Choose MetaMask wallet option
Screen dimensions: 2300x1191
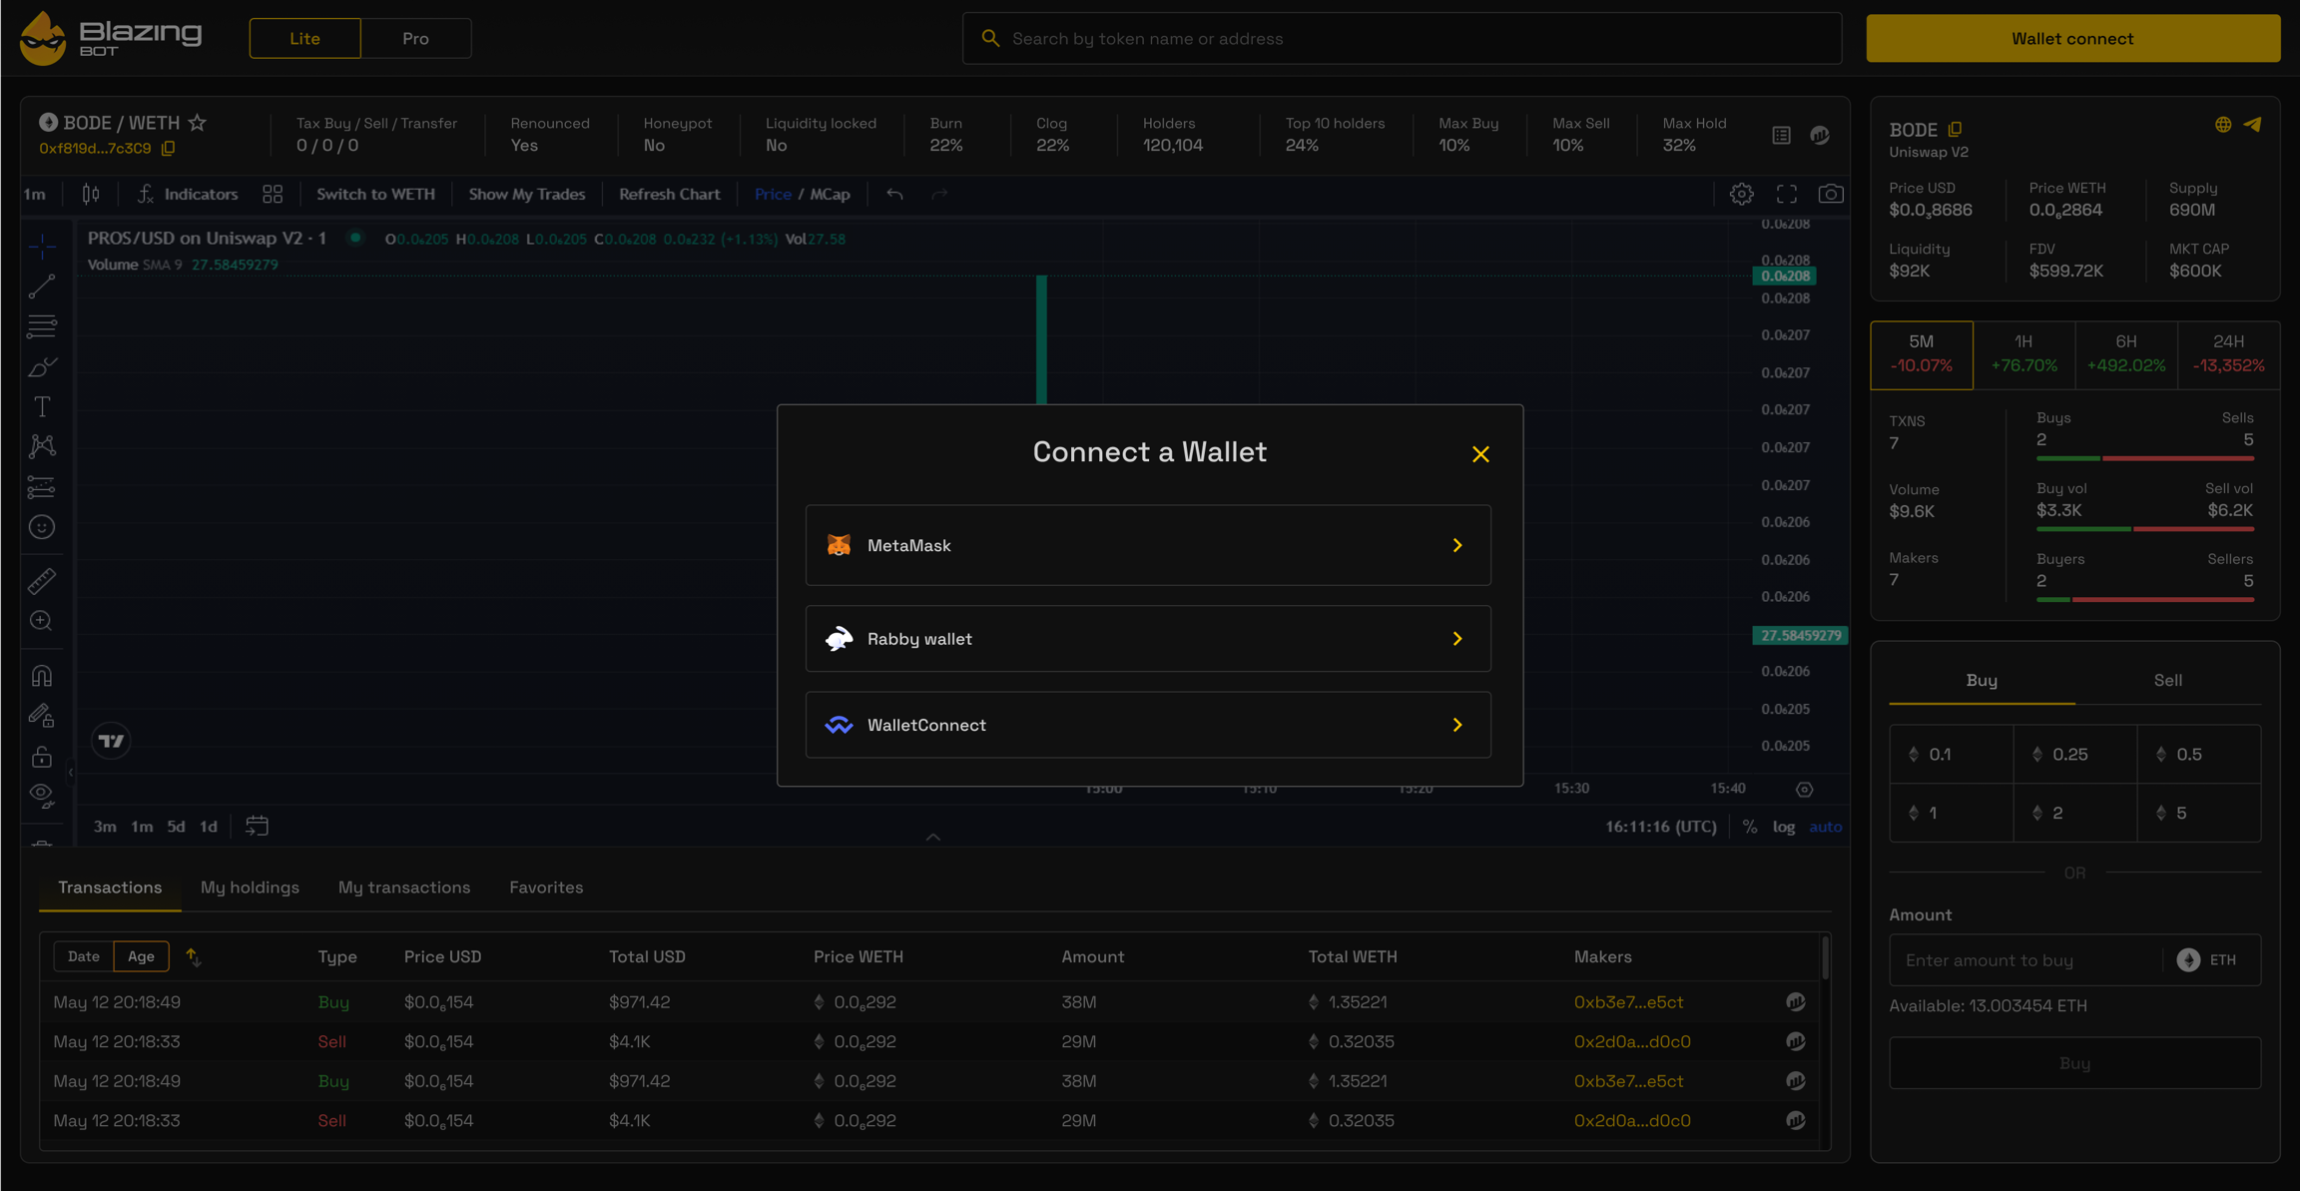tap(1147, 545)
